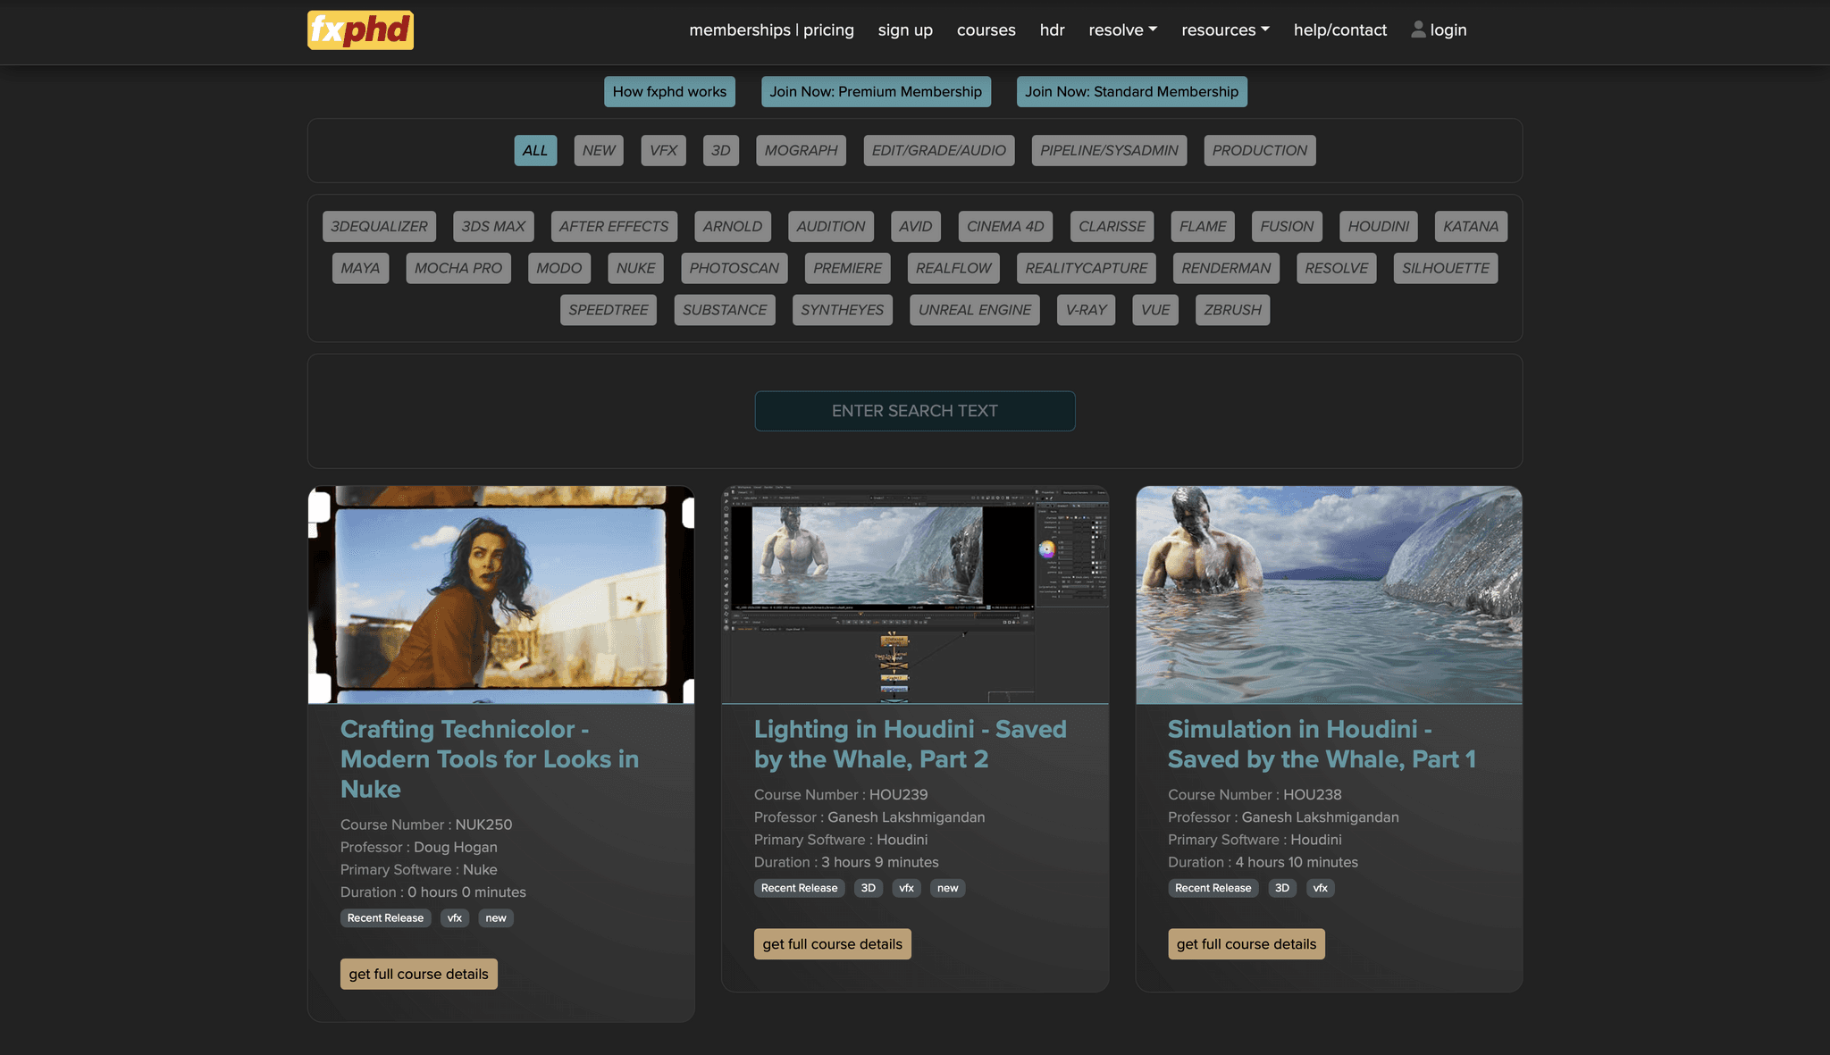The height and width of the screenshot is (1055, 1830).
Task: Open the resources dropdown
Action: pyautogui.click(x=1224, y=29)
